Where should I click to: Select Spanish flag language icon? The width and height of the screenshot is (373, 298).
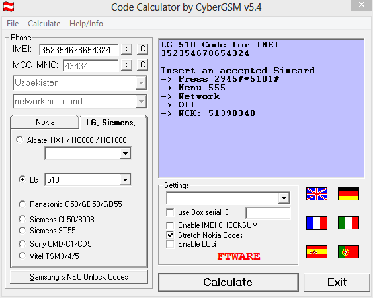coord(317,252)
